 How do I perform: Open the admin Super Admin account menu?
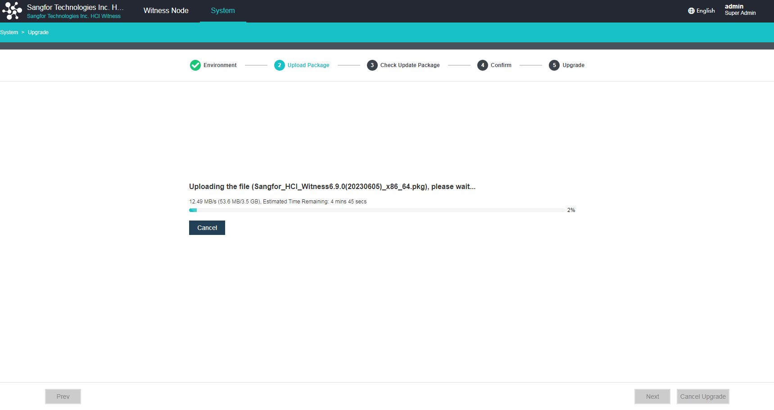[x=740, y=9]
